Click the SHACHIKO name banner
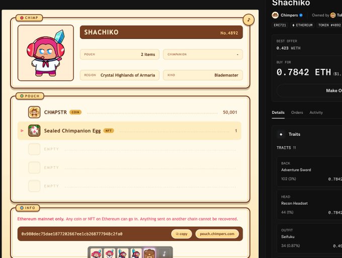342x258 pixels. coord(161,32)
